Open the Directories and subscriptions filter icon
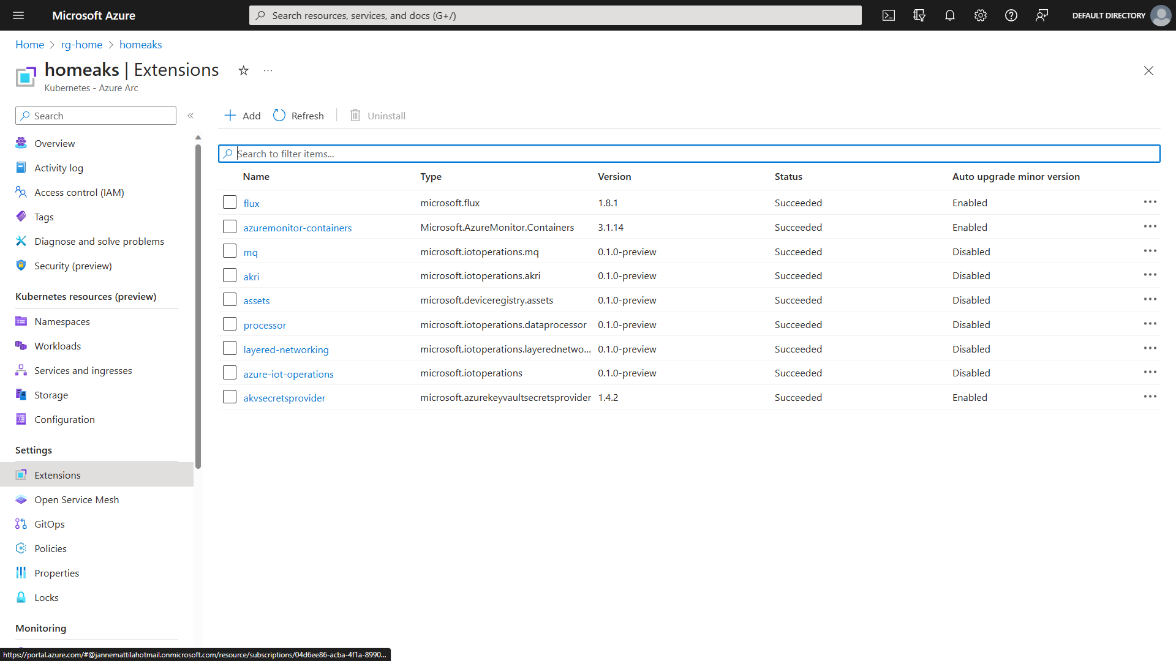 (x=919, y=15)
